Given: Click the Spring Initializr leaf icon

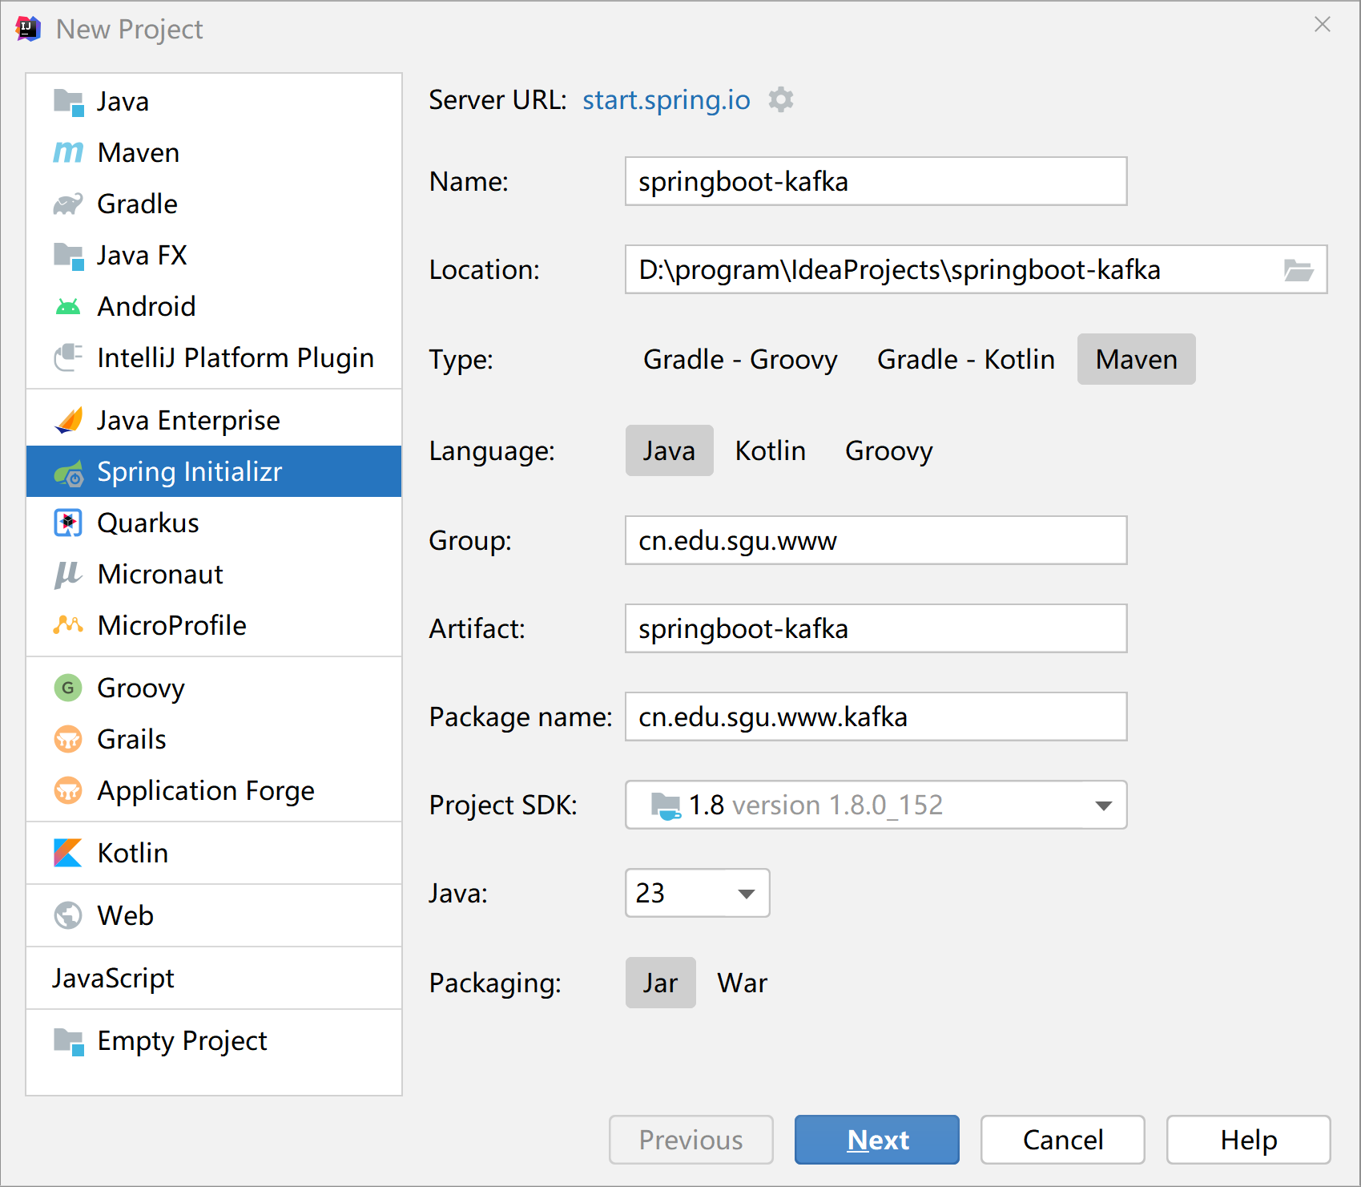Looking at the screenshot, I should coord(68,473).
